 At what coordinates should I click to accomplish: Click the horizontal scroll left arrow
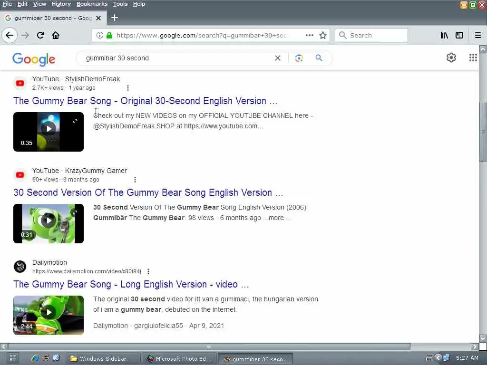click(x=4, y=346)
